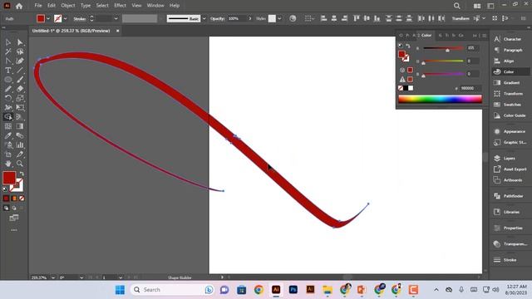Open the Color panel flyout menu
The image size is (532, 299).
coord(485,35)
